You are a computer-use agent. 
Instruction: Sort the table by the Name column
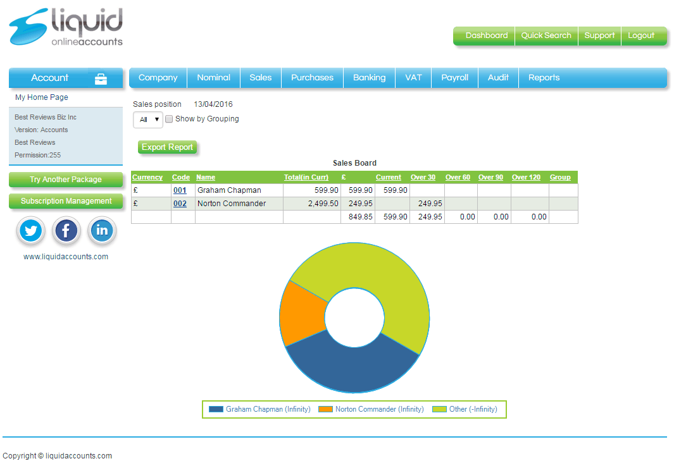pos(205,177)
